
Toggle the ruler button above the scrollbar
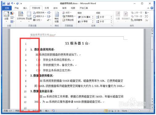tap(152, 30)
